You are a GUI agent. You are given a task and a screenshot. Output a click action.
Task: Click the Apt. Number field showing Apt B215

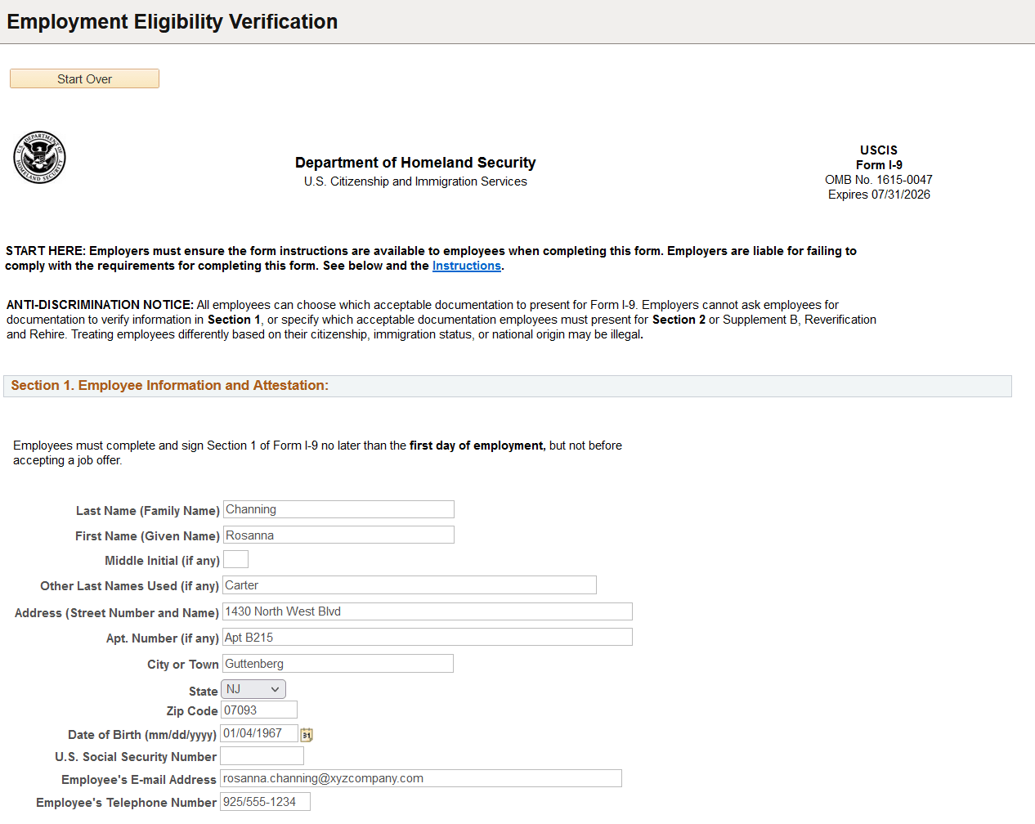(x=427, y=636)
